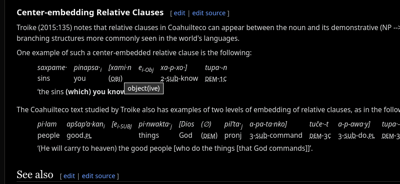Click the (DEM) gloss under (∅)
The width and height of the screenshot is (400, 184).
click(x=209, y=136)
